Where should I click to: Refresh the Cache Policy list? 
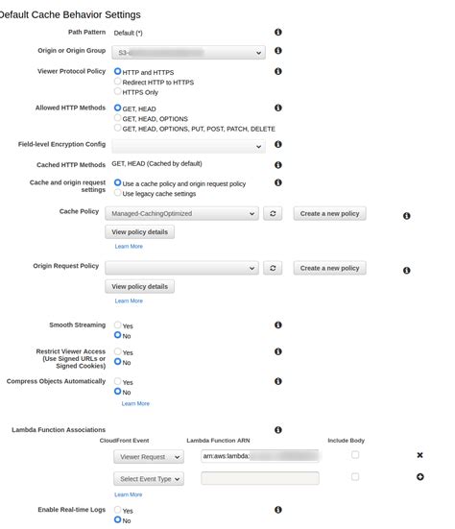point(273,213)
